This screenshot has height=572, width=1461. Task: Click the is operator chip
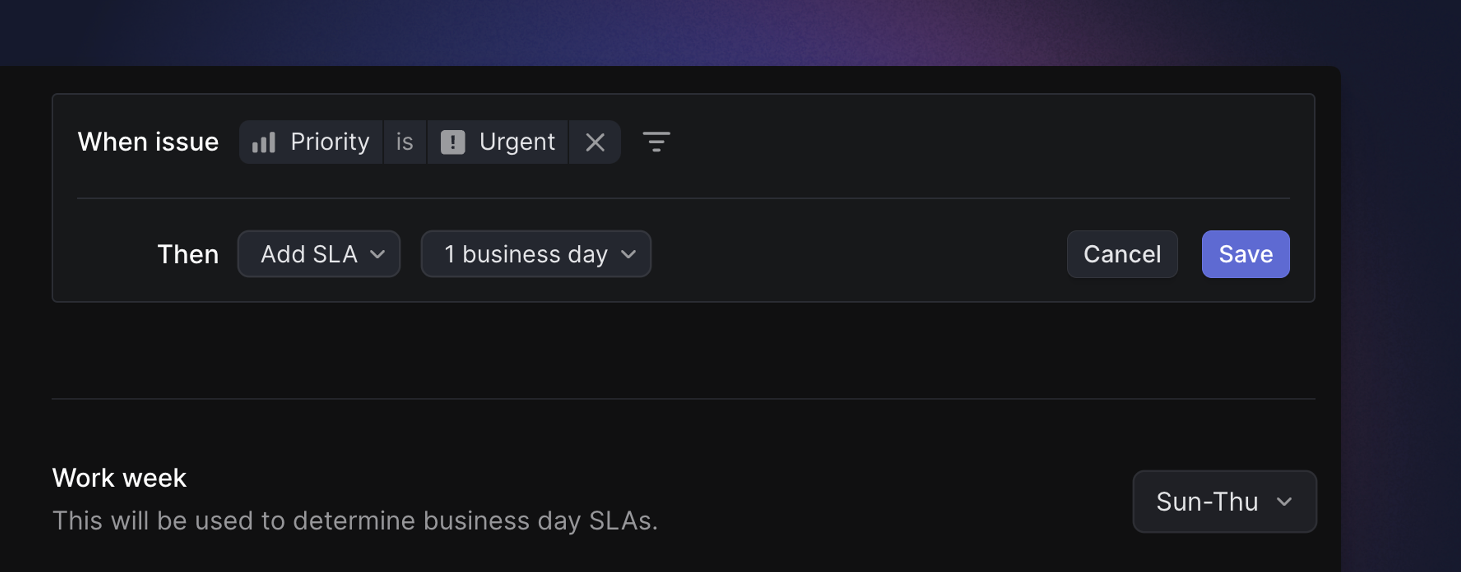[x=405, y=142]
